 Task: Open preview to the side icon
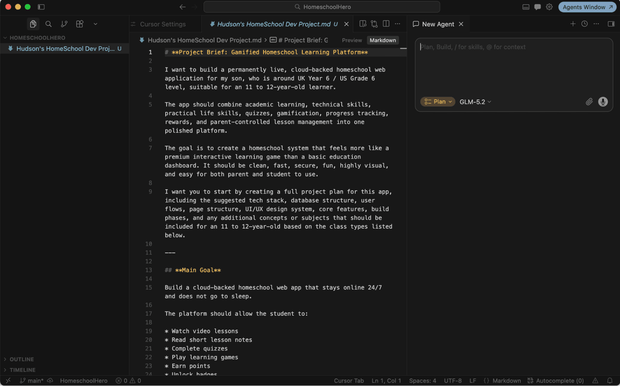pyautogui.click(x=363, y=24)
